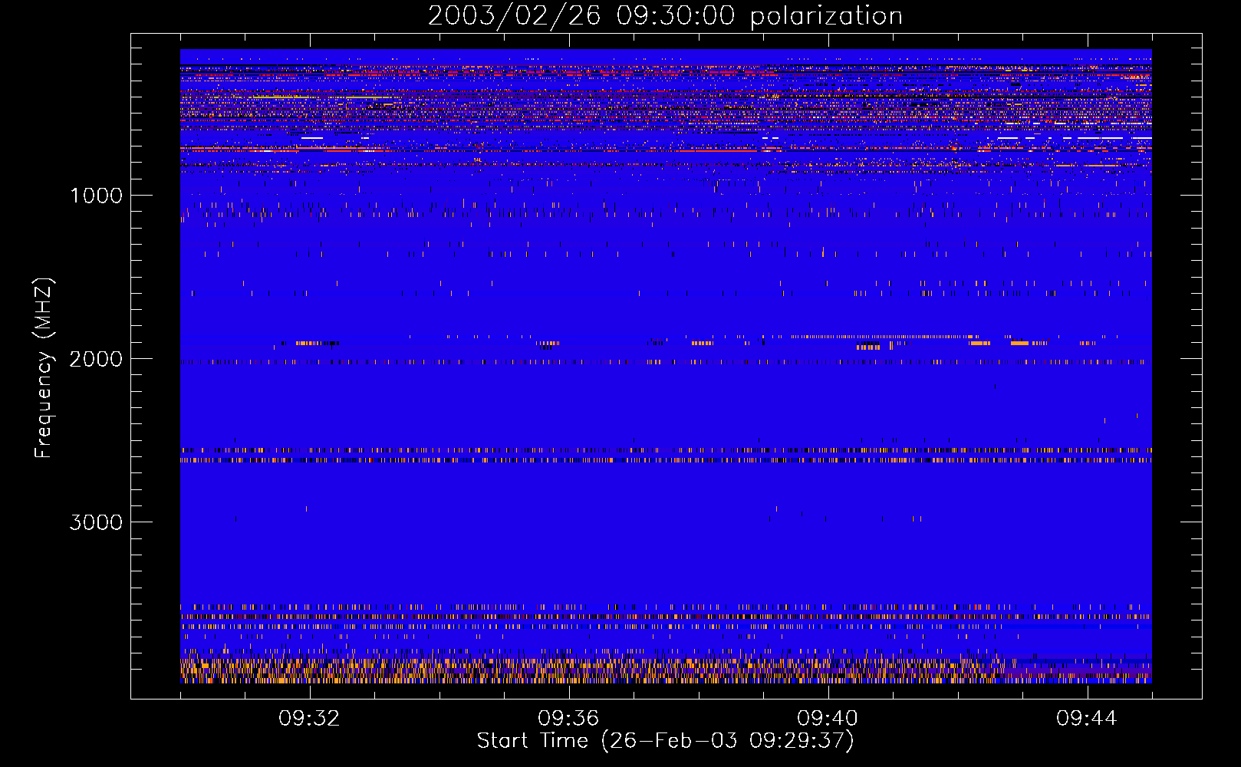Image resolution: width=1241 pixels, height=767 pixels.
Task: Click the 09:40 time tick label
Action: (828, 719)
